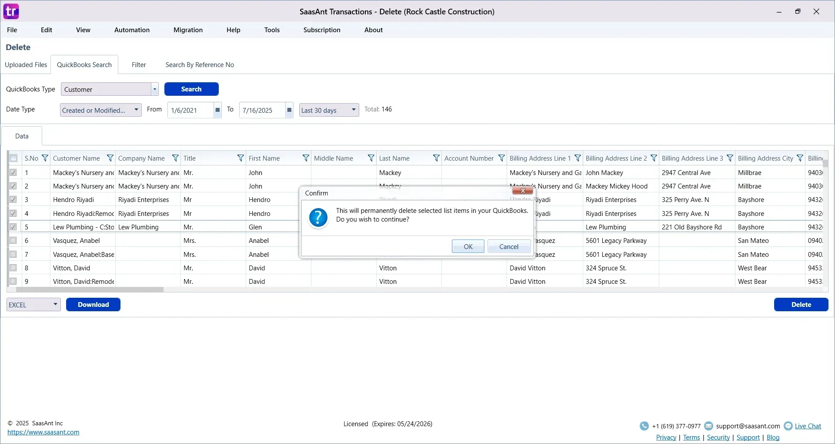
Task: Expand the EXCEL format dropdown
Action: point(55,304)
